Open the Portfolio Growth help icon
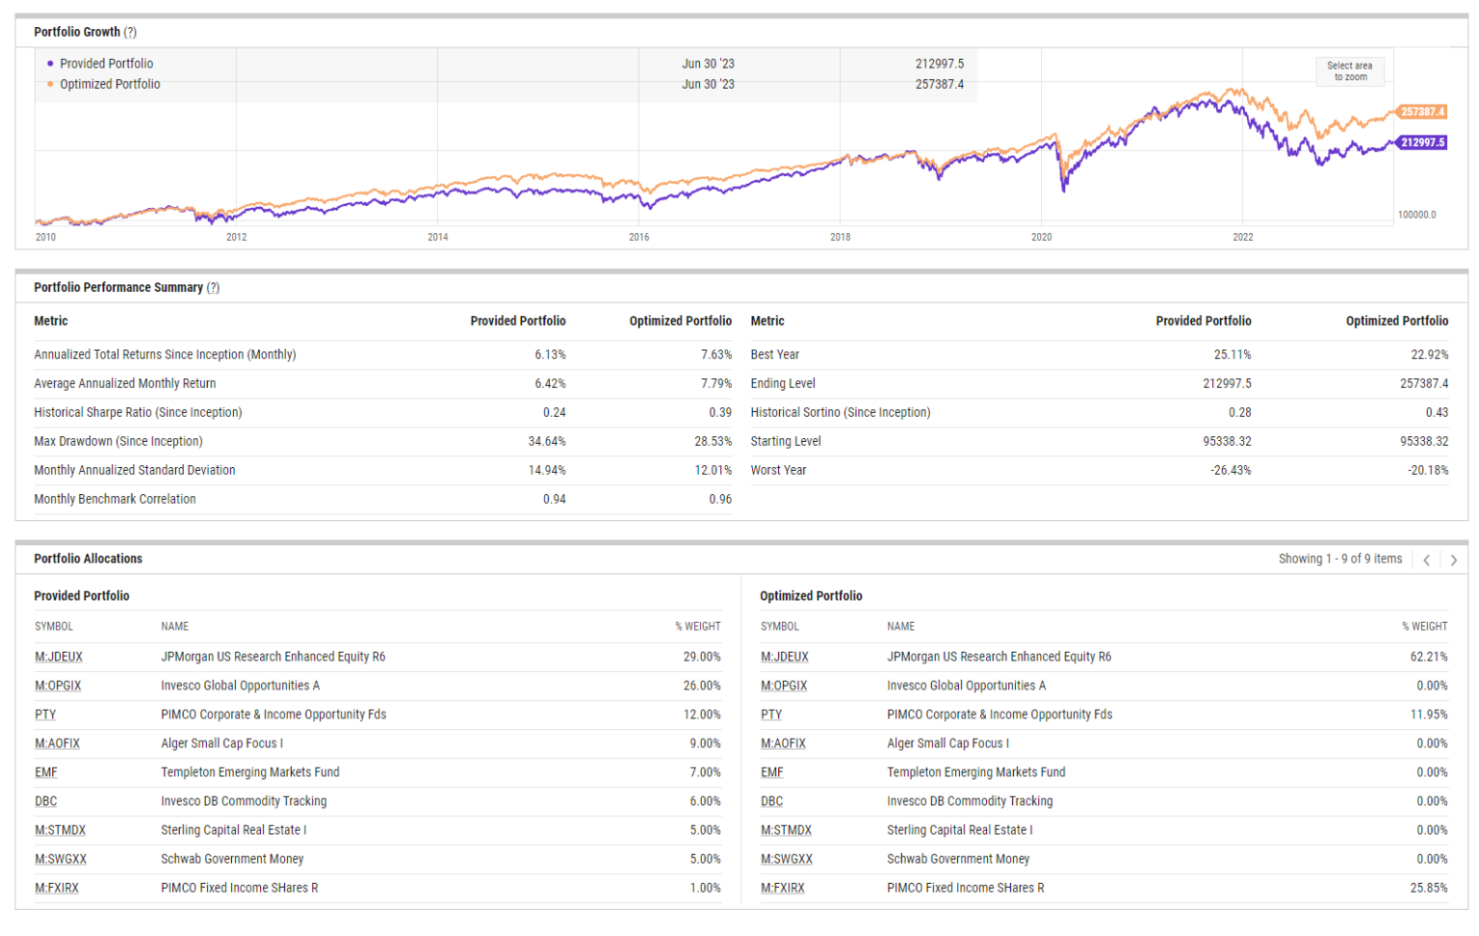The width and height of the screenshot is (1479, 936). (131, 31)
